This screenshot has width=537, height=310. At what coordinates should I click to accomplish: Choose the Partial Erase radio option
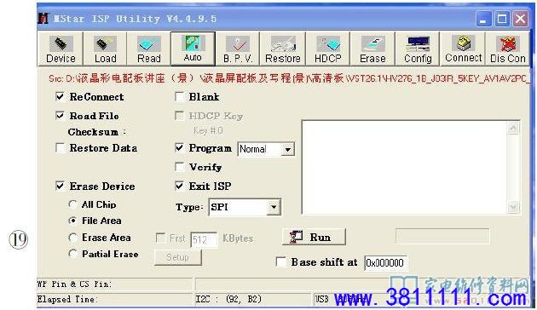tap(72, 254)
